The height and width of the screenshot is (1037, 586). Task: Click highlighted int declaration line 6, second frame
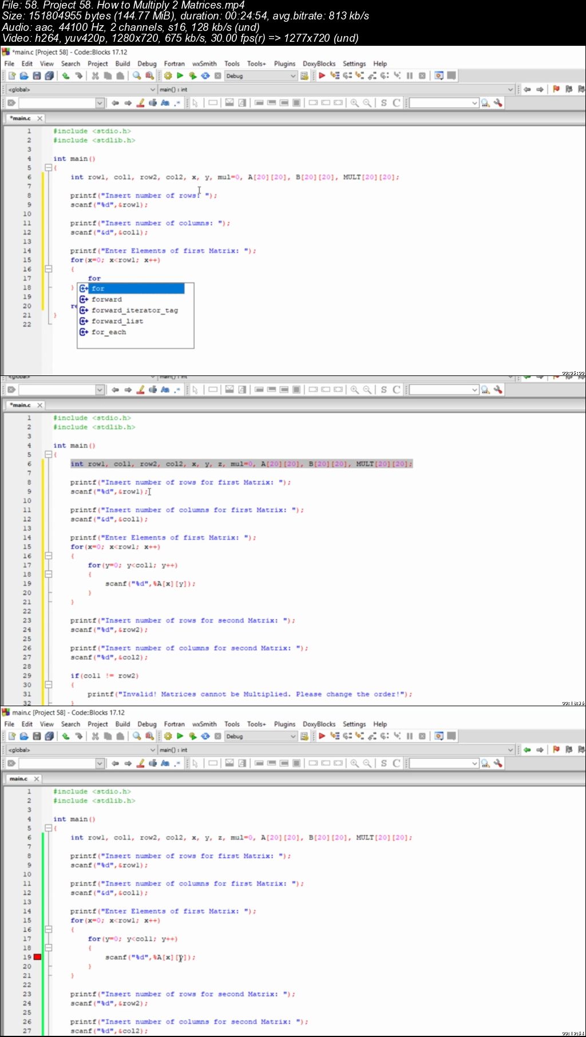pos(241,464)
